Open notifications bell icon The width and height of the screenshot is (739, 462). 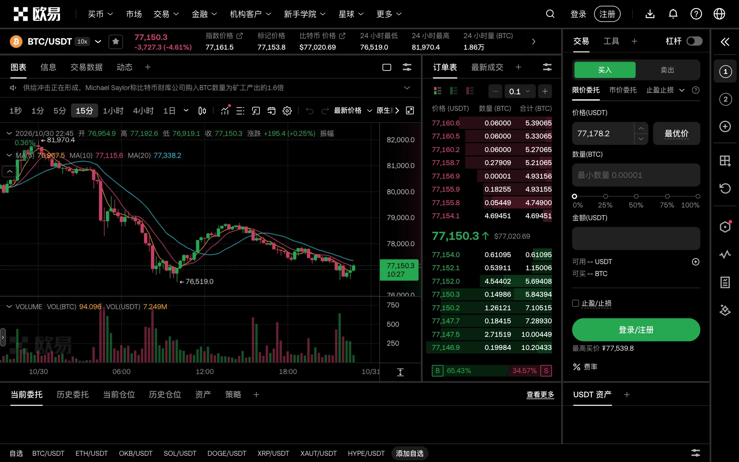coord(673,14)
